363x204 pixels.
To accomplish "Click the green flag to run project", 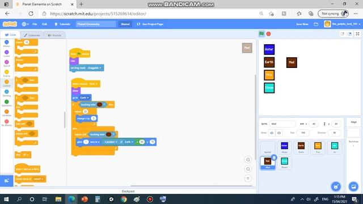I will pyautogui.click(x=261, y=34).
